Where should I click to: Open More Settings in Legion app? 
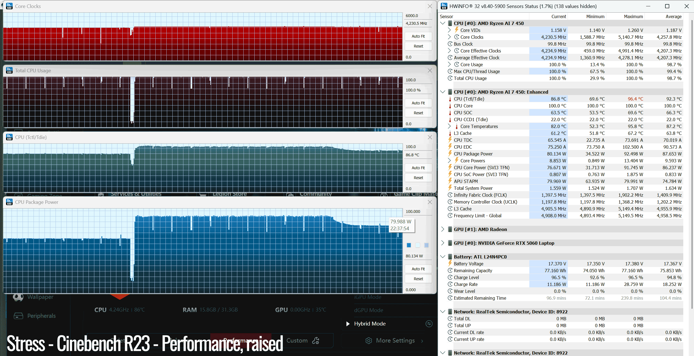(395, 341)
